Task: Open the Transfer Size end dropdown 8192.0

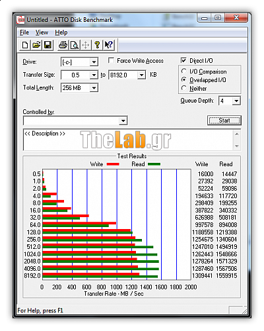Action: point(141,75)
